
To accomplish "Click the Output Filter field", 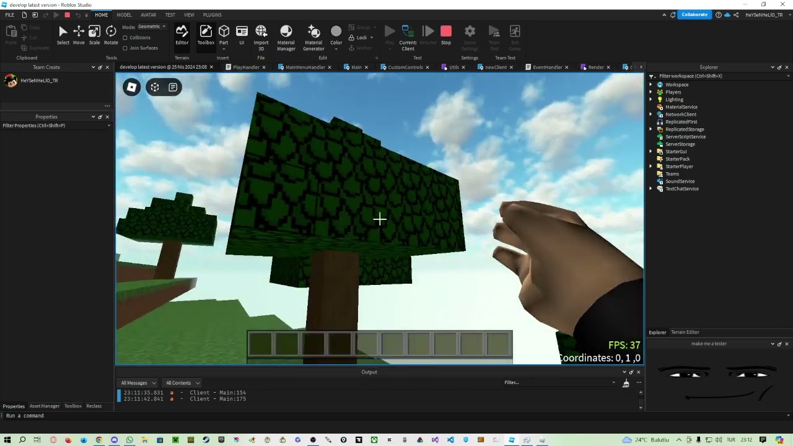I will [x=559, y=383].
